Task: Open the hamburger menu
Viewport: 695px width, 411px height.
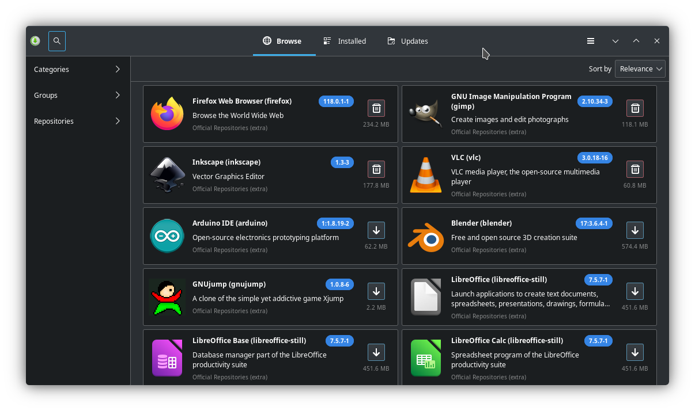Action: click(x=591, y=41)
